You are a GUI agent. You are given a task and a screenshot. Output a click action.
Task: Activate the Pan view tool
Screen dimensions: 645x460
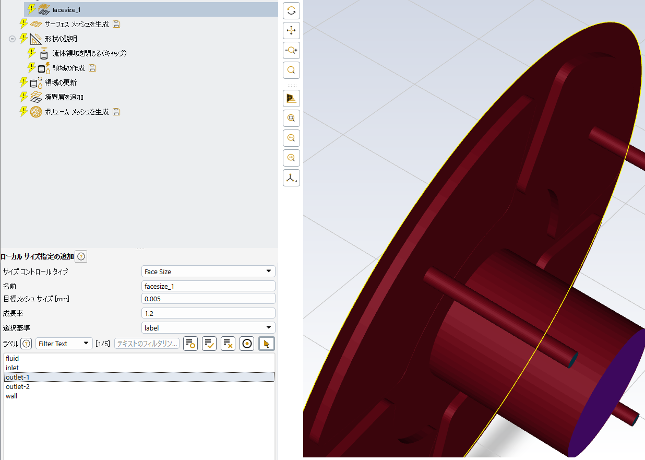coord(291,30)
